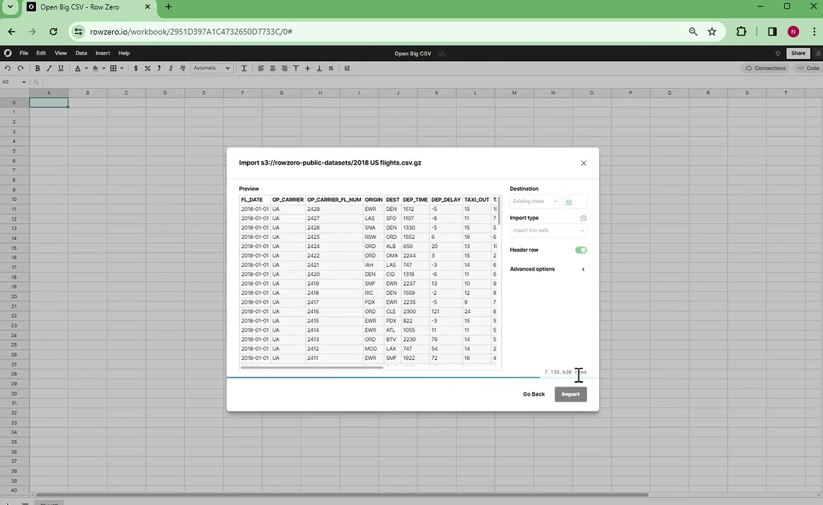The width and height of the screenshot is (823, 505).
Task: Redo the last action
Action: [20, 68]
